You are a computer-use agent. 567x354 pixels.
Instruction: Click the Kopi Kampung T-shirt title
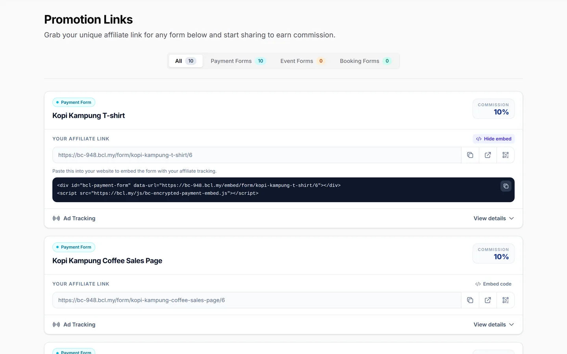(89, 116)
